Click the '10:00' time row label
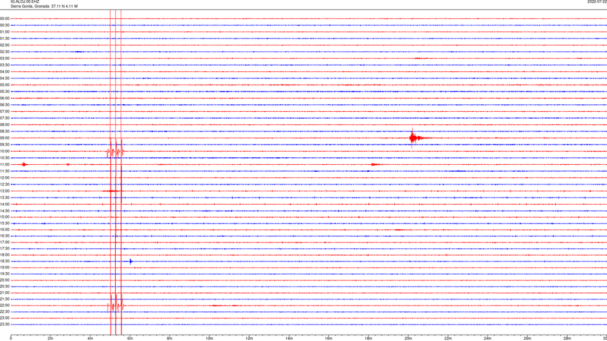The height and width of the screenshot is (341, 607). (4, 151)
